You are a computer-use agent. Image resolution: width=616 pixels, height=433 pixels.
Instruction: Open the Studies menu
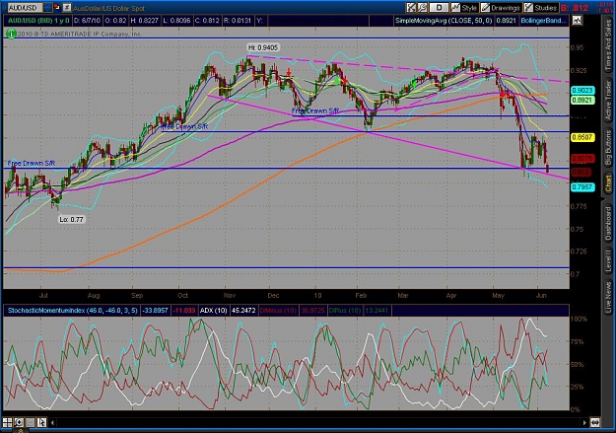click(541, 8)
